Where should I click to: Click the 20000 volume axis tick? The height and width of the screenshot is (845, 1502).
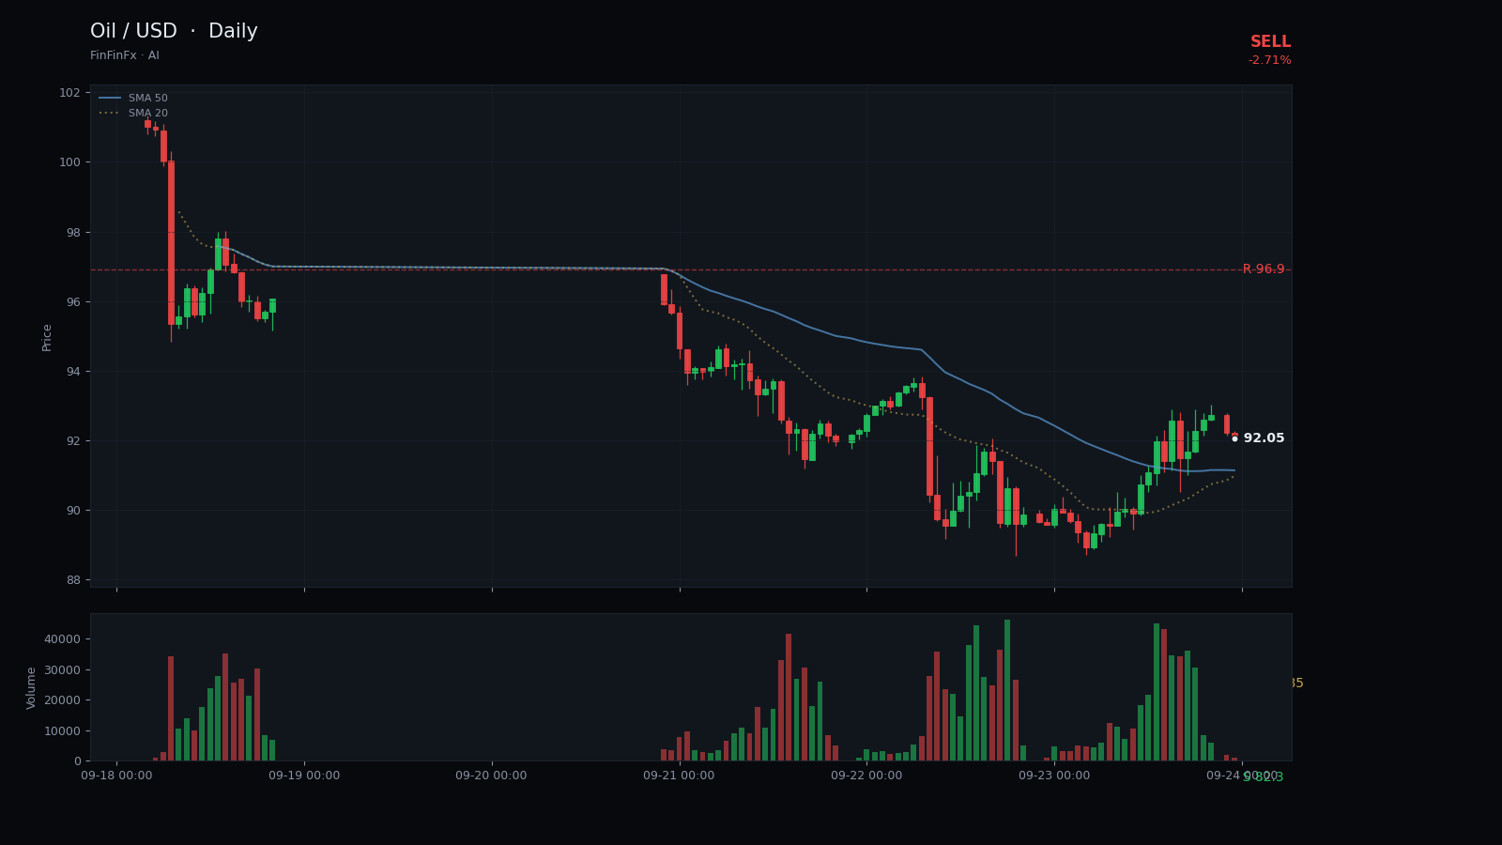pyautogui.click(x=63, y=700)
